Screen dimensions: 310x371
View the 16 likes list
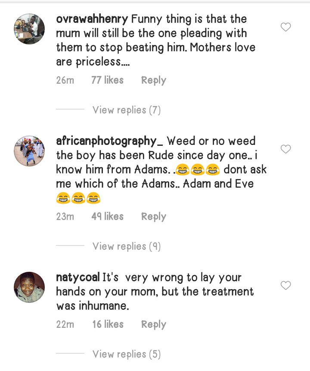click(108, 324)
